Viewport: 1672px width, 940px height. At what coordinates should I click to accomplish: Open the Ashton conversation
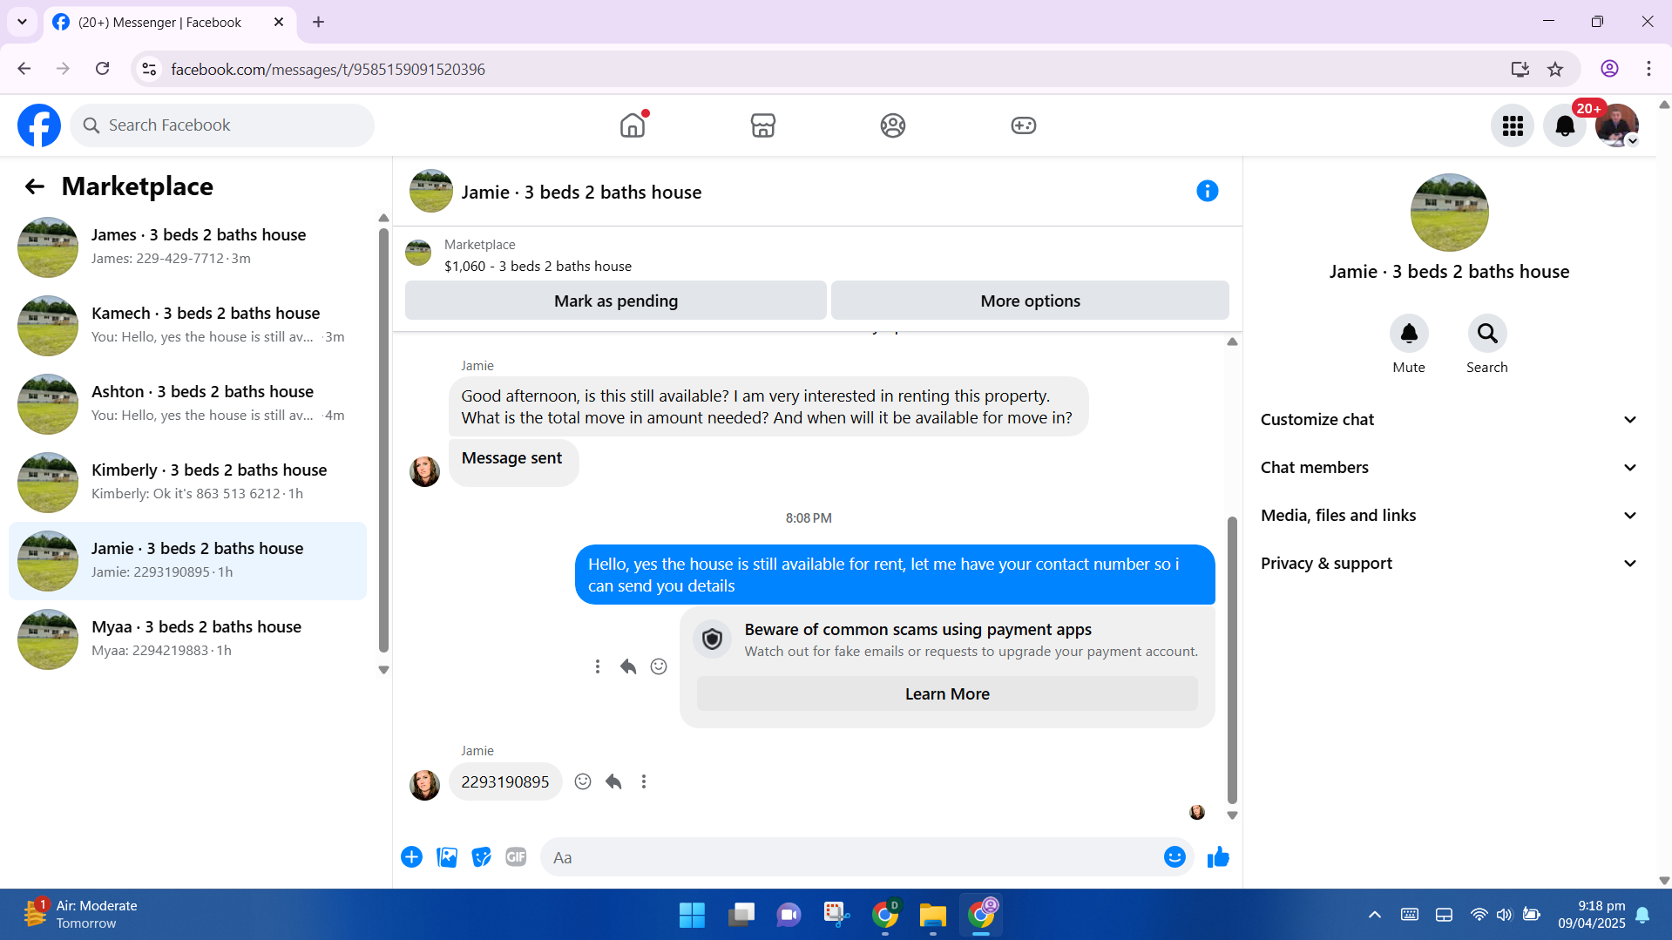(187, 403)
